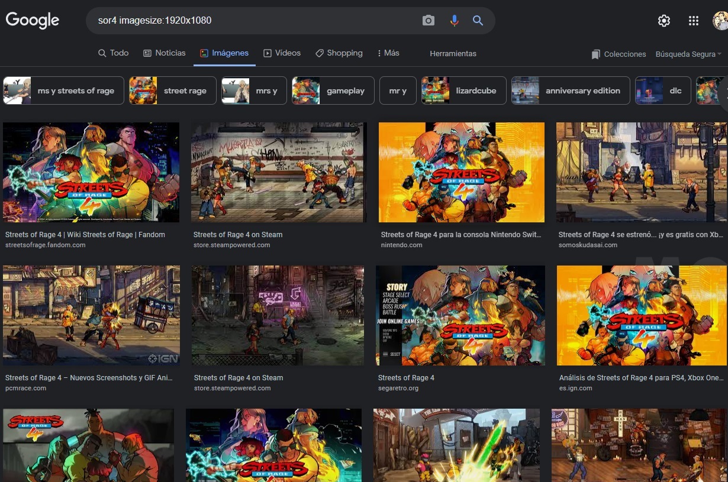The width and height of the screenshot is (728, 482).
Task: Switch to the Noticias tab
Action: tap(165, 53)
